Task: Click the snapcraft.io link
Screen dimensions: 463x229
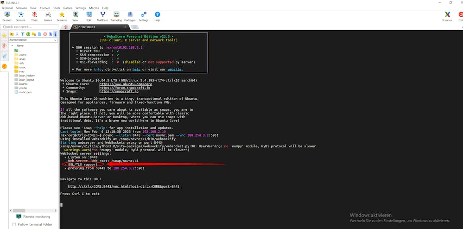Action: 119,92
